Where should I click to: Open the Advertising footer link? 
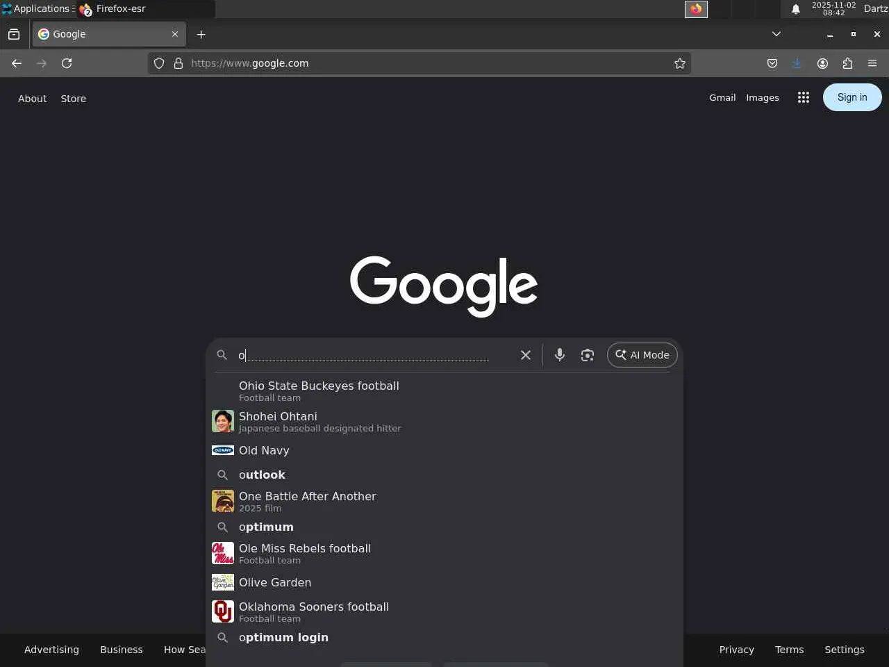click(x=51, y=650)
